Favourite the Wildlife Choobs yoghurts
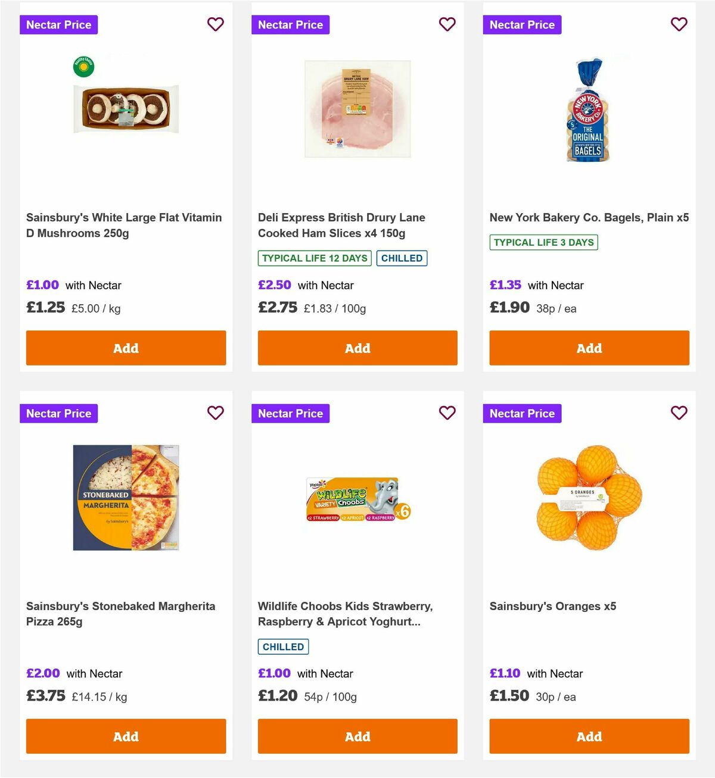The width and height of the screenshot is (715, 778). tap(447, 413)
